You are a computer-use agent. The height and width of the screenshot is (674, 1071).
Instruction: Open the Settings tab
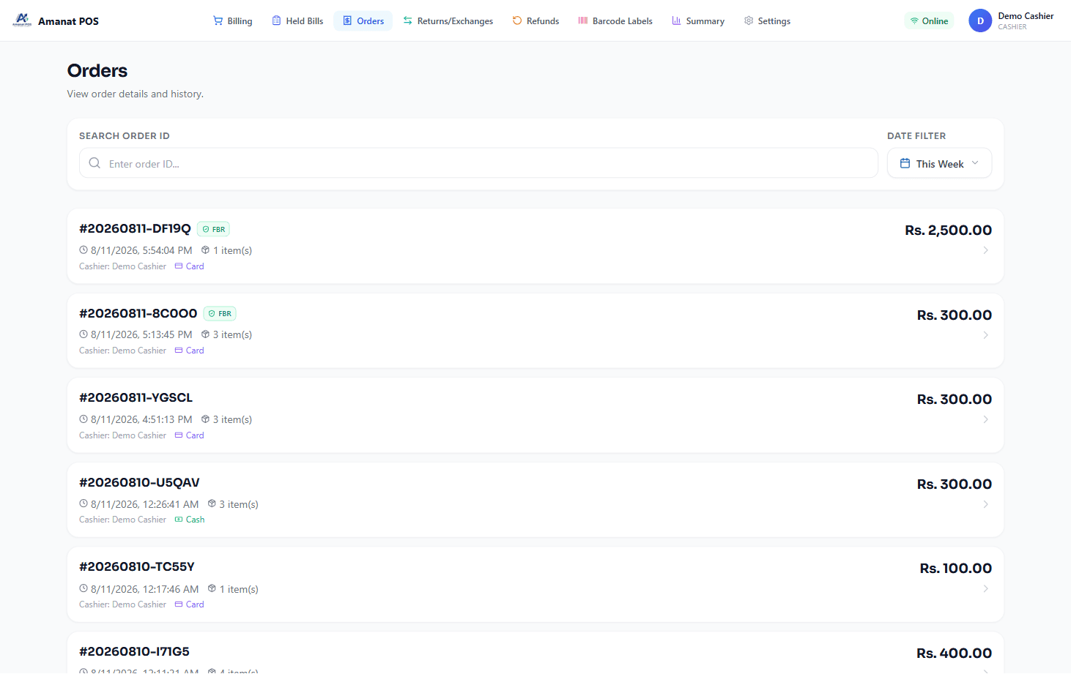(x=767, y=20)
